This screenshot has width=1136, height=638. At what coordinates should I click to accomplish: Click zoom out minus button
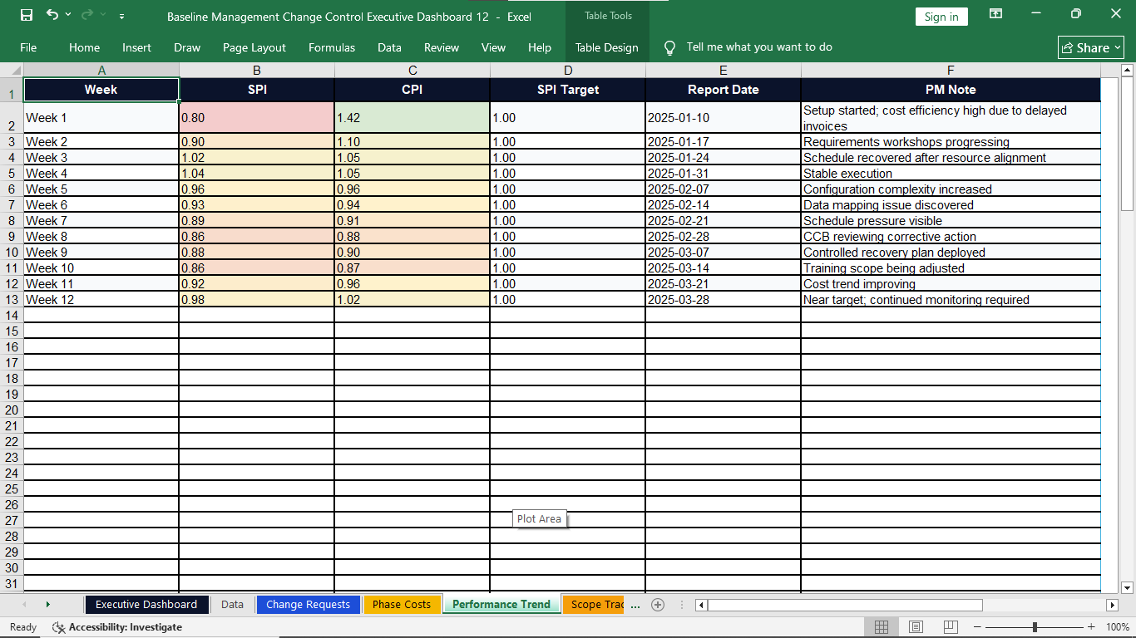pyautogui.click(x=977, y=627)
